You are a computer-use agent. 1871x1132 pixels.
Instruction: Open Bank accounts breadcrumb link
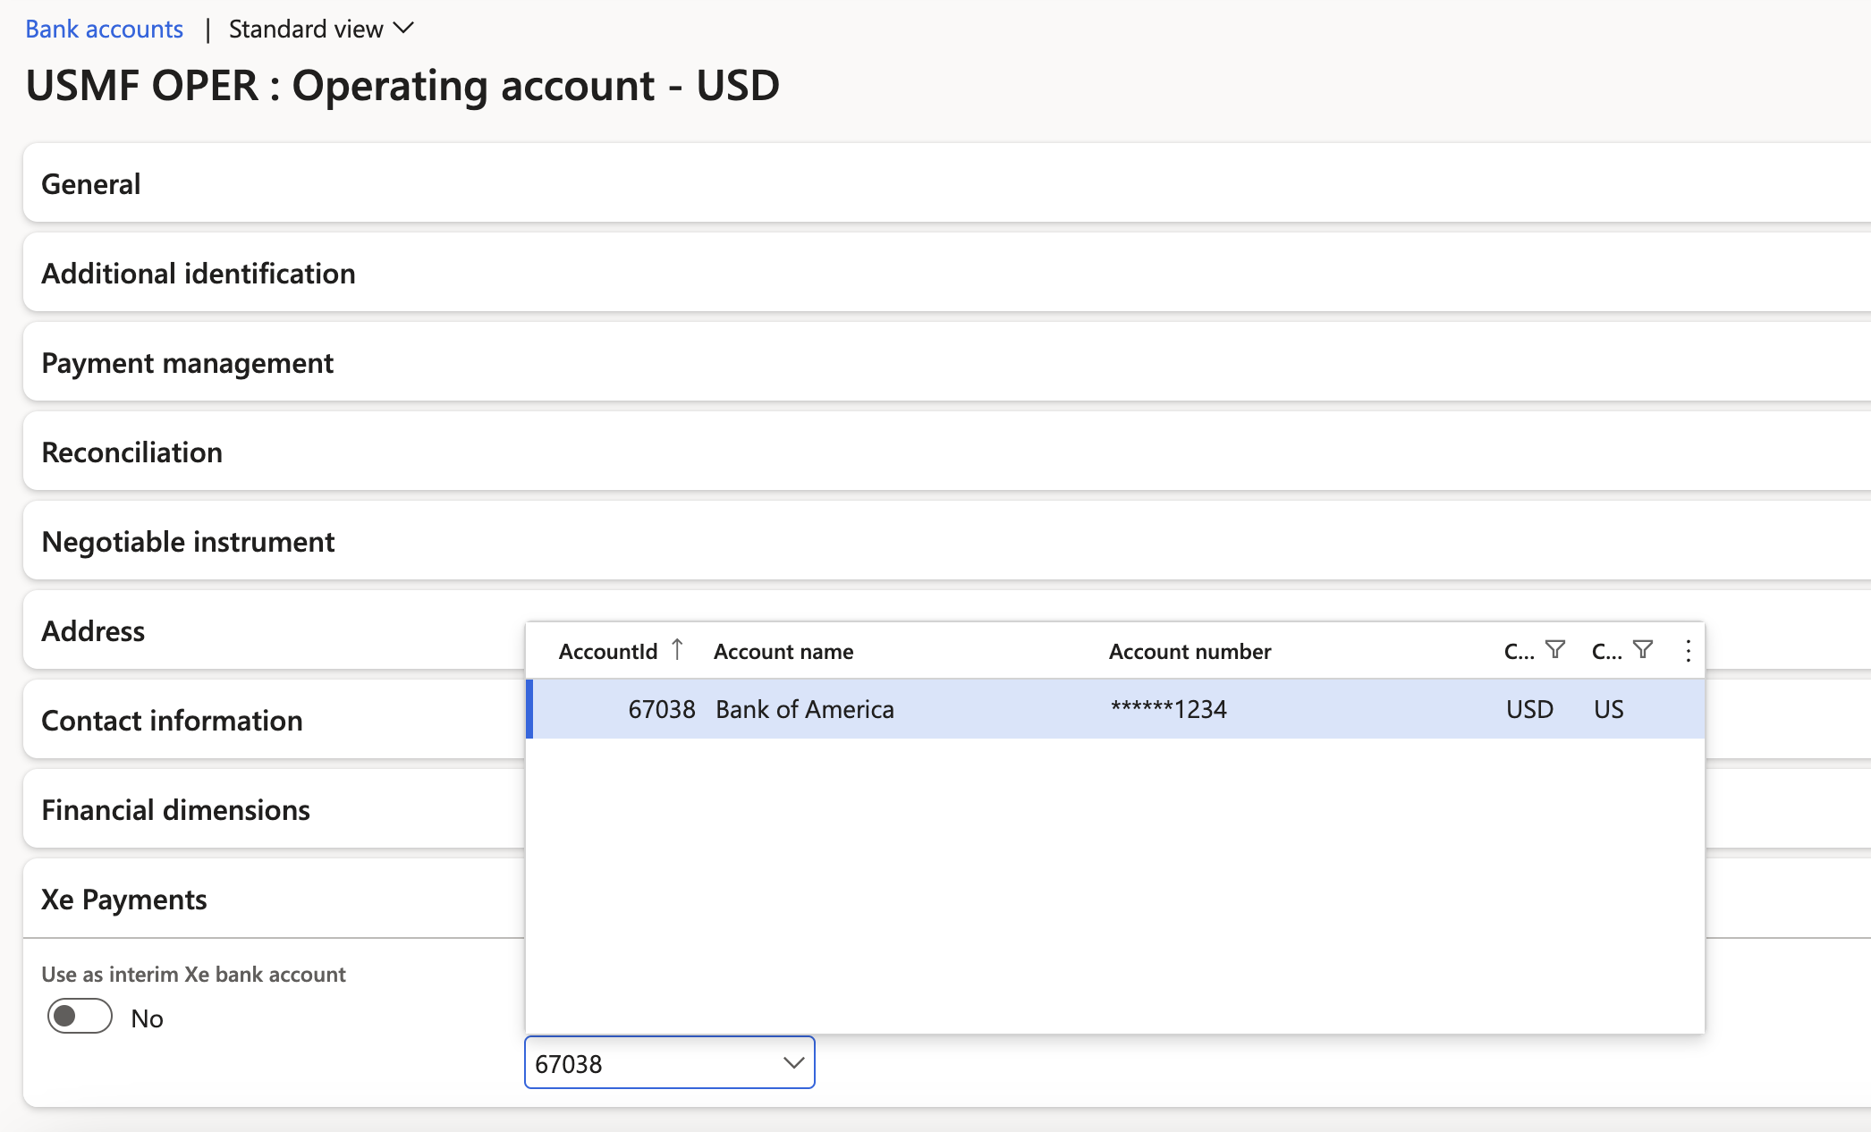104,30
